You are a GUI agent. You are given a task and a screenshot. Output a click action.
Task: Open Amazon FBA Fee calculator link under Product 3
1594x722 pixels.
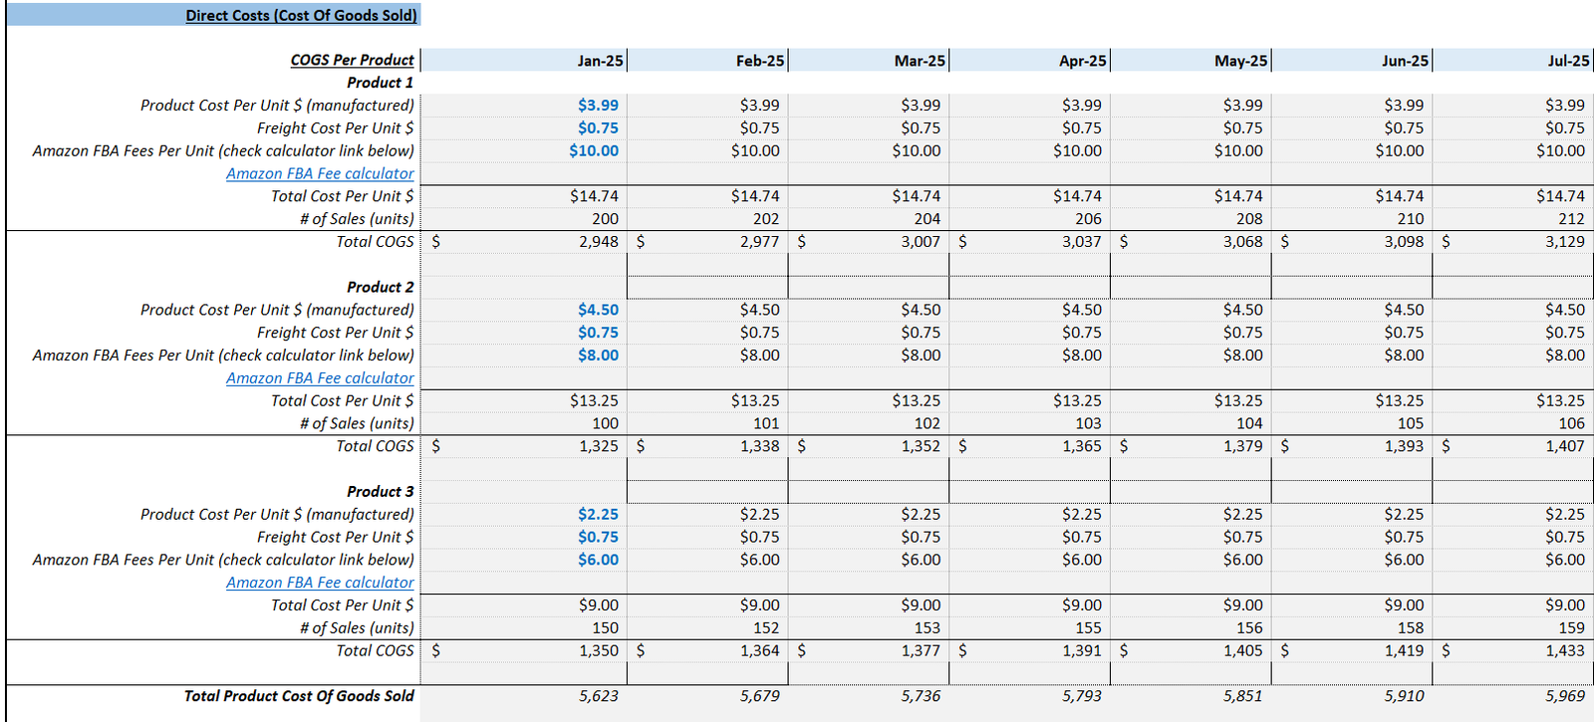point(320,583)
